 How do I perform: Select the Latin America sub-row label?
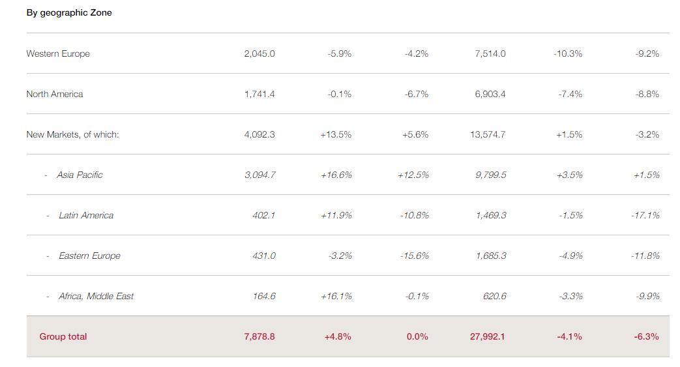86,215
